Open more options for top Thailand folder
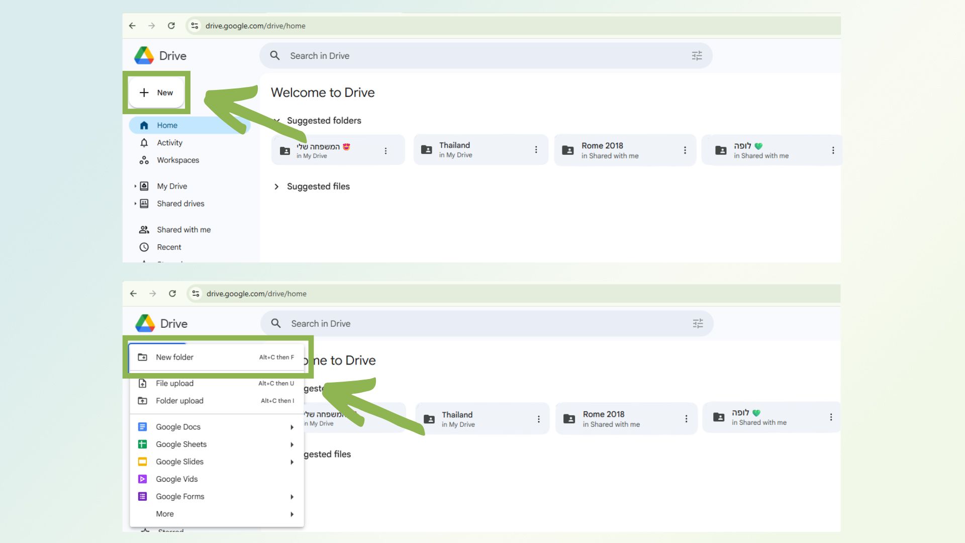The width and height of the screenshot is (965, 543). 536,150
